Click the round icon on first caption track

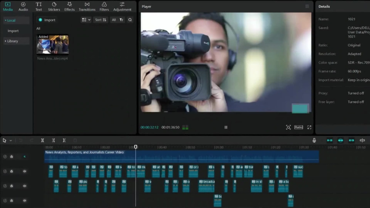click(5, 171)
